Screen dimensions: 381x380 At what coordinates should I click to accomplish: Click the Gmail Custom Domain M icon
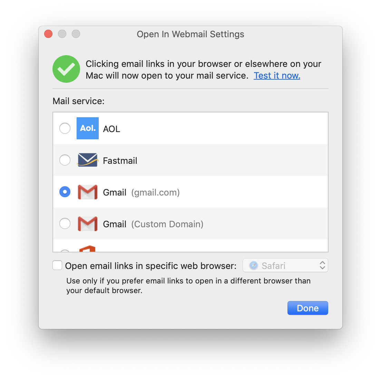coord(87,224)
